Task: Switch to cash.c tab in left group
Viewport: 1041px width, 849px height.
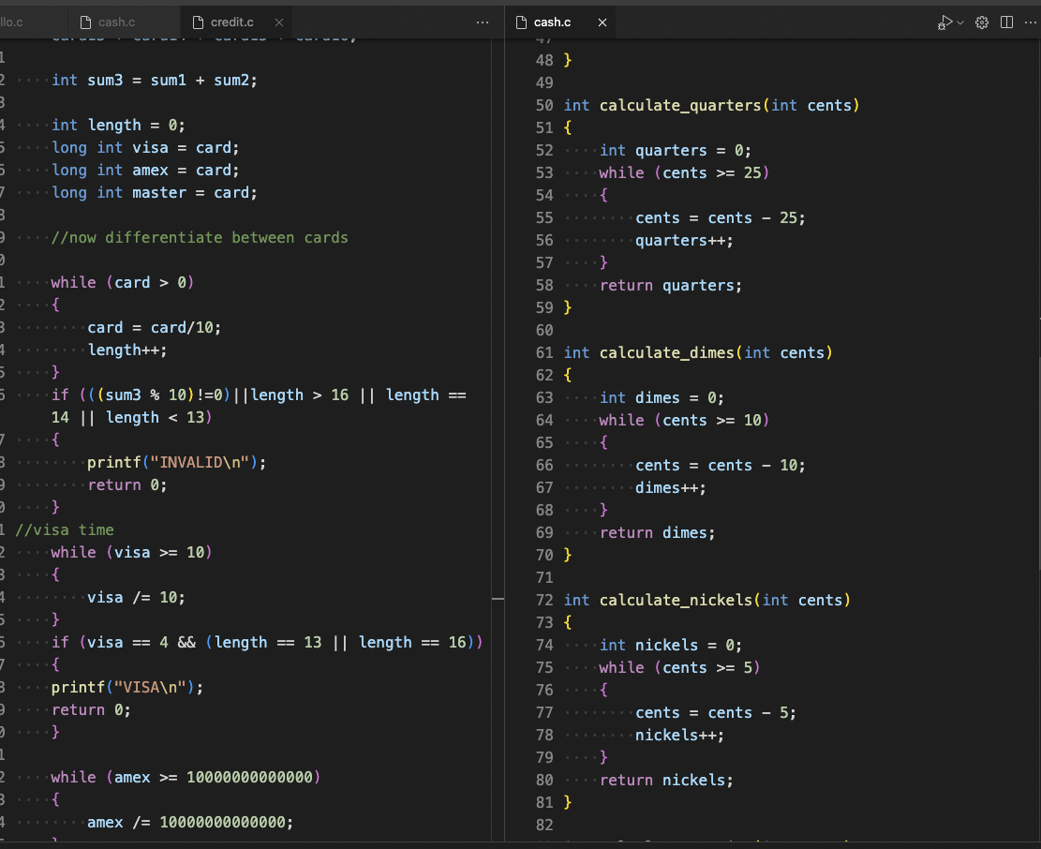Action: tap(115, 22)
